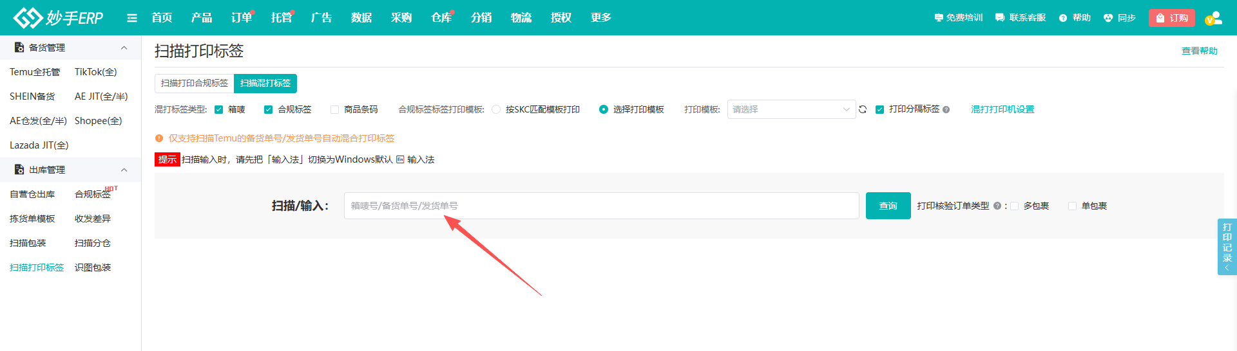Click the 输入法 icon in the hint
This screenshot has height=351, width=1237.
(400, 159)
